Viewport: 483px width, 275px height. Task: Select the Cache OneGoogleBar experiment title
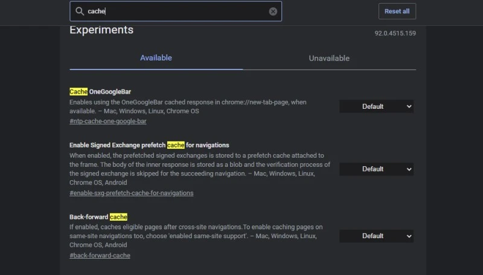tap(100, 92)
